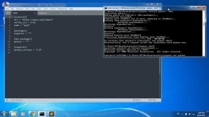The image size is (209, 117).
Task: Change syntax from Plain Text in status bar
Action: pyautogui.click(x=152, y=100)
